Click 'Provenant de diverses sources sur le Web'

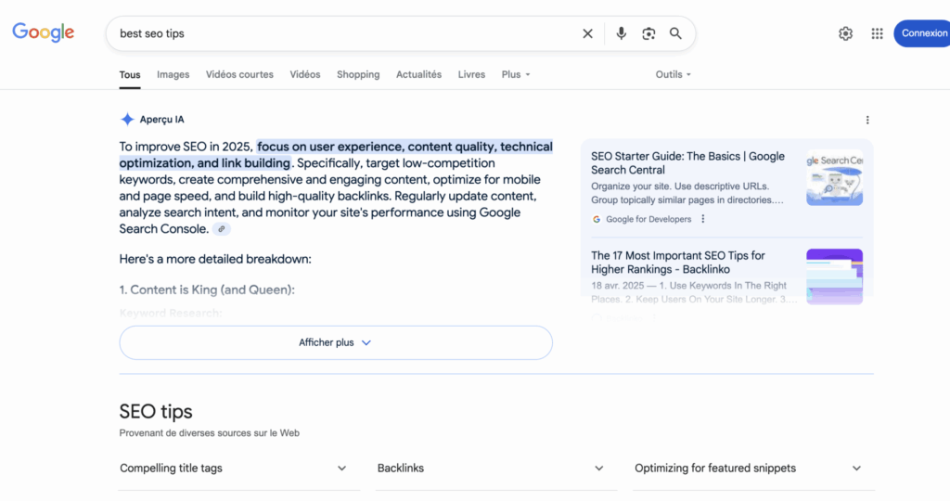(x=209, y=433)
